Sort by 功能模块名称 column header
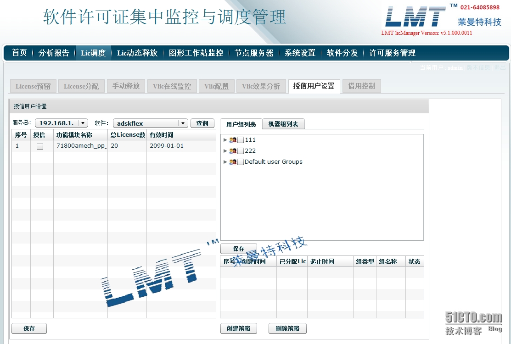Image resolution: width=511 pixels, height=344 pixels. pos(80,135)
